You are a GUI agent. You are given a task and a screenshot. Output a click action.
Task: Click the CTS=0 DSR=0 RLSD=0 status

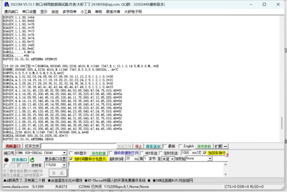point(244,187)
